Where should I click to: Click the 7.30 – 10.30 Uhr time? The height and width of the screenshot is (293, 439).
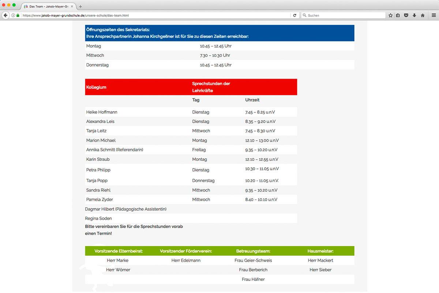215,55
